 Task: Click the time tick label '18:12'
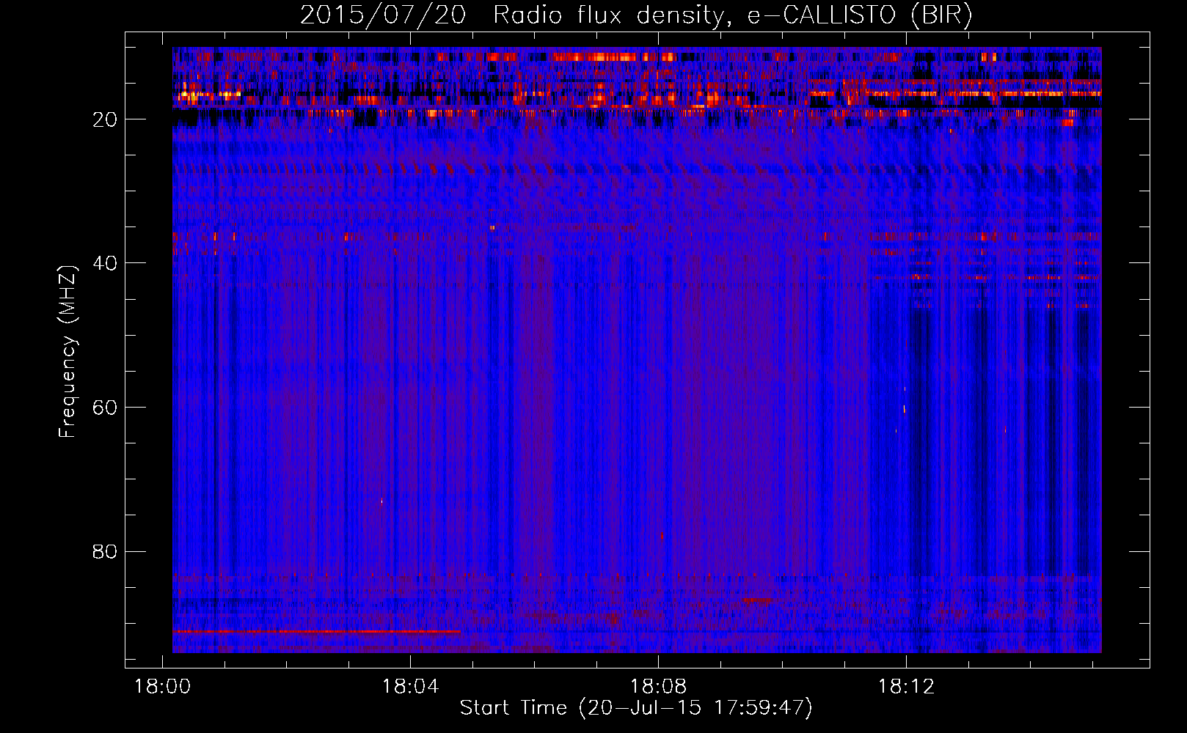pyautogui.click(x=906, y=687)
